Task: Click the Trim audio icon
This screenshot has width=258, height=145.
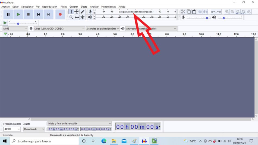Action: point(200,12)
